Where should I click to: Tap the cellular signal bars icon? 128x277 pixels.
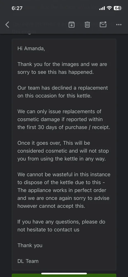pos(102,8)
